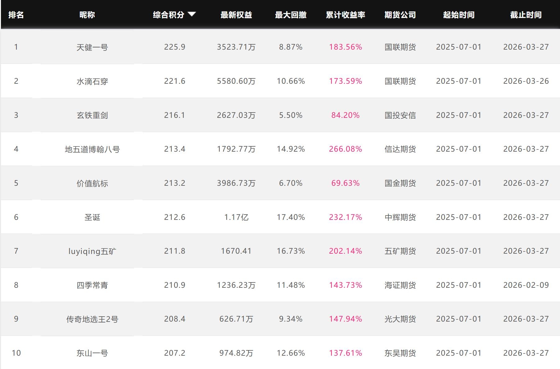Viewport: 560px width, 369px height.
Task: Sort by the 最大回撤 column header
Action: (x=291, y=15)
